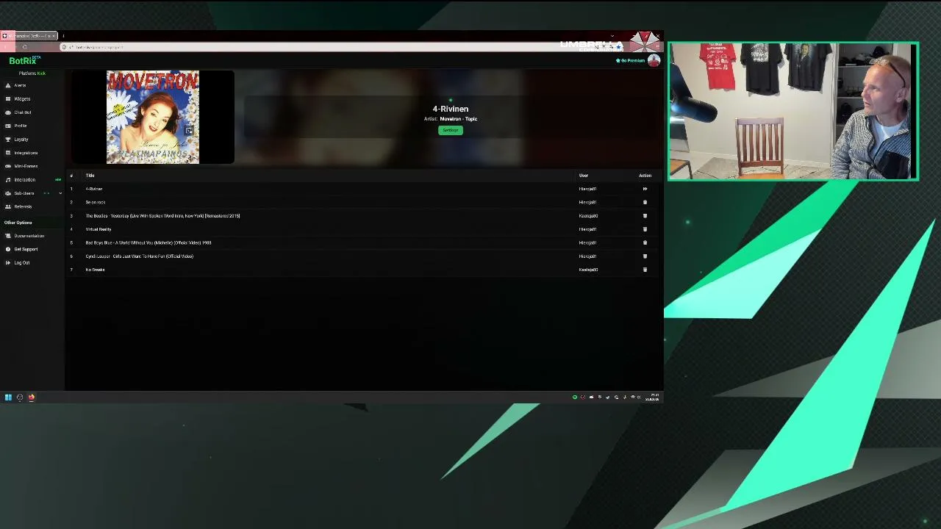Open the song Settings button
The image size is (941, 529).
(451, 130)
